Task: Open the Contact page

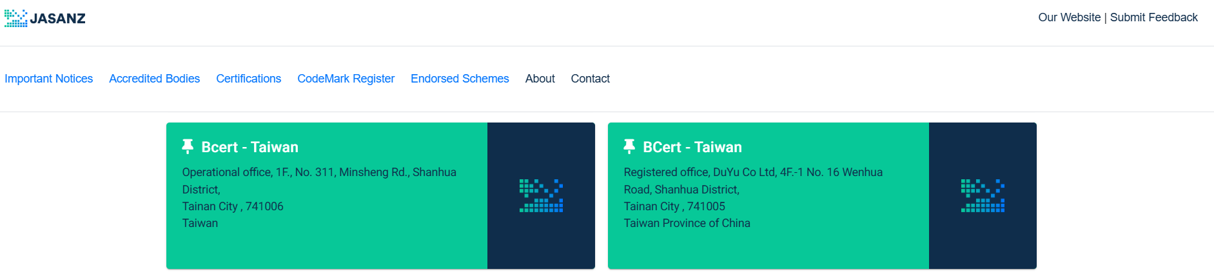Action: point(591,79)
